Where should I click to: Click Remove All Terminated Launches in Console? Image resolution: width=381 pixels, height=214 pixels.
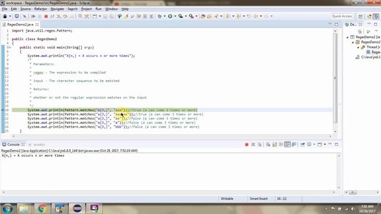click(x=260, y=144)
